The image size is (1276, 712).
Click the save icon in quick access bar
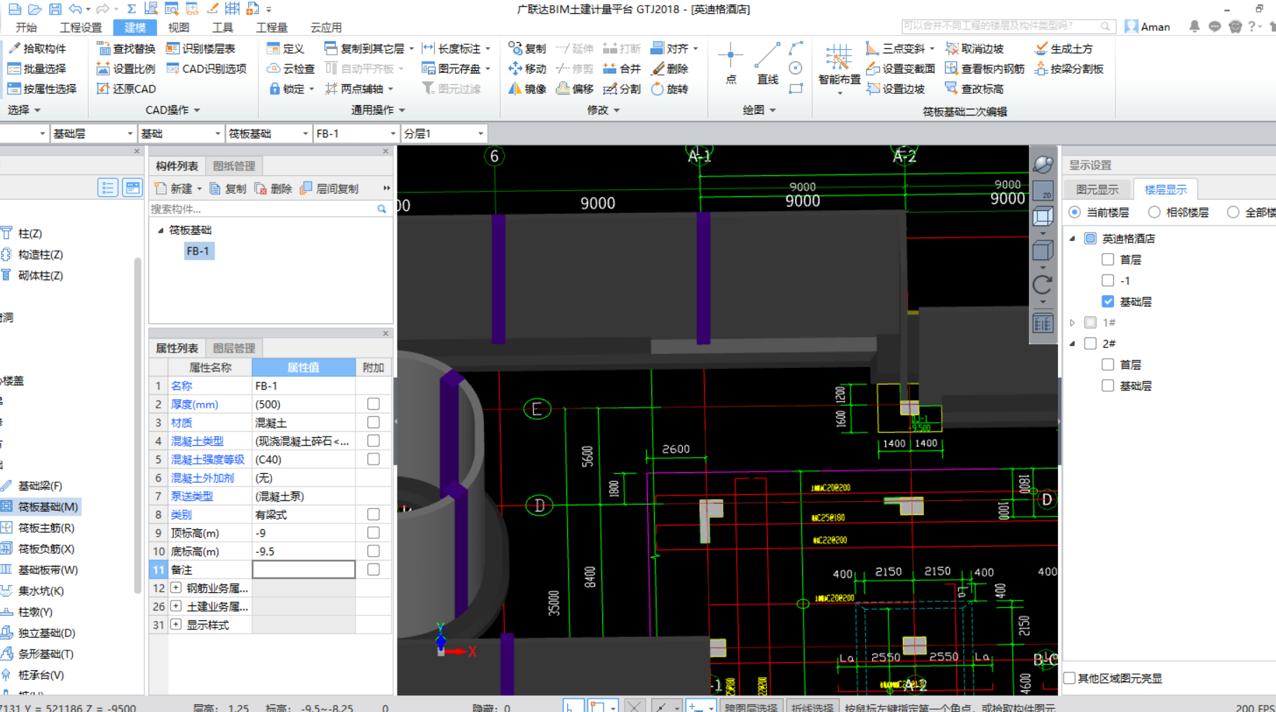(55, 9)
